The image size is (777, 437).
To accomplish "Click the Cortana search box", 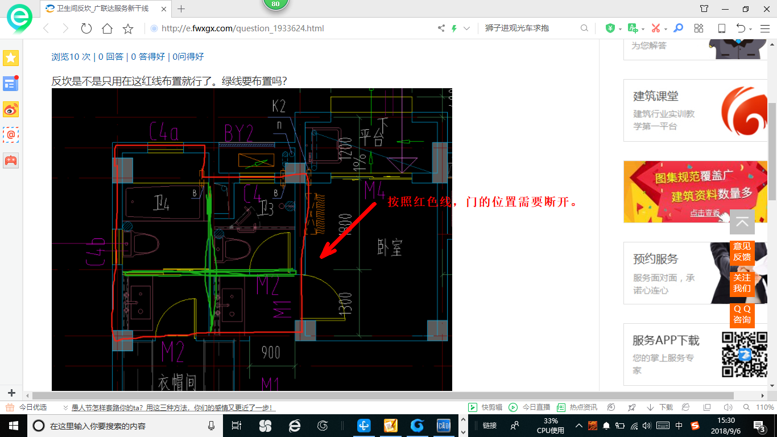I will [x=125, y=426].
